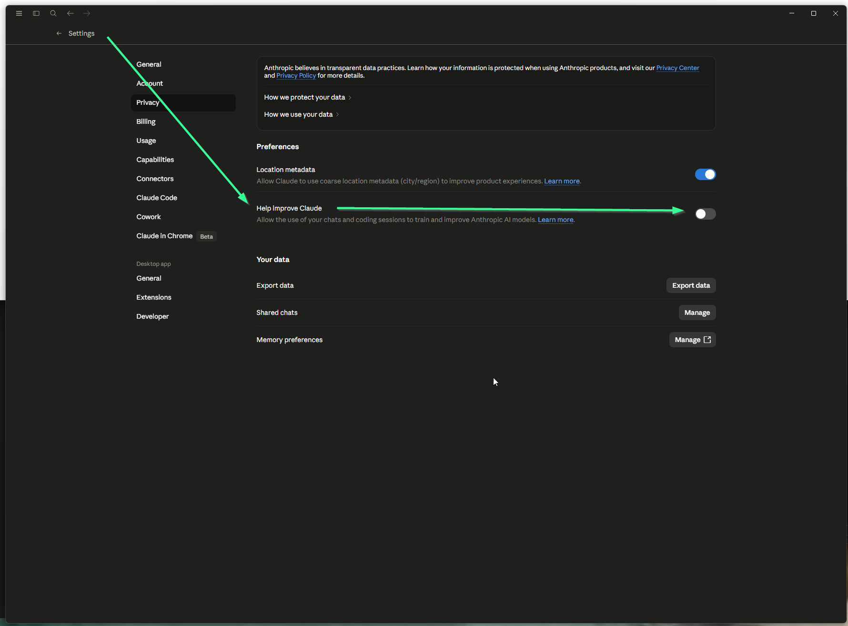Viewport: 848px width, 626px height.
Task: Click the Preferences heading
Action: (x=278, y=147)
